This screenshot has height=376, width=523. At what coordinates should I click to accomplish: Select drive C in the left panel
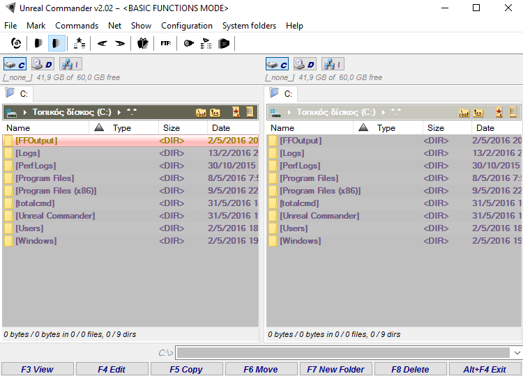pos(15,64)
